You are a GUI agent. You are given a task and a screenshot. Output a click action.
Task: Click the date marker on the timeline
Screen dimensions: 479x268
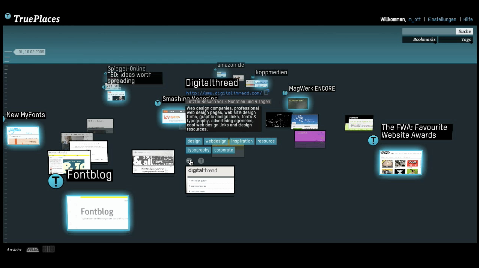pos(30,52)
